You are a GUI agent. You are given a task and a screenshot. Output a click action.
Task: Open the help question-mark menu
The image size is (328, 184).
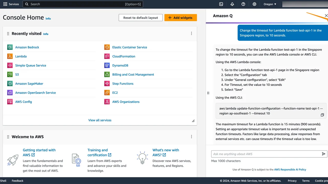click(x=243, y=4)
